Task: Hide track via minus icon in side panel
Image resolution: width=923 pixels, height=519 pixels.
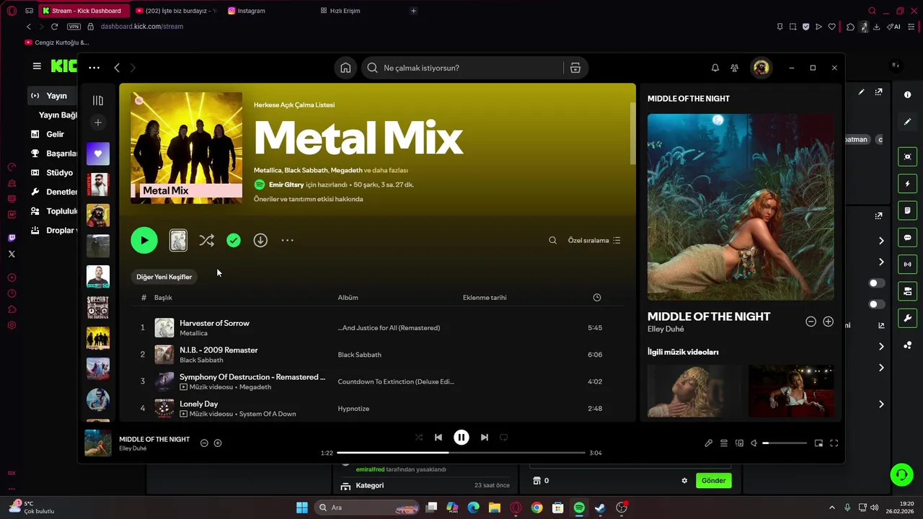Action: click(x=811, y=321)
